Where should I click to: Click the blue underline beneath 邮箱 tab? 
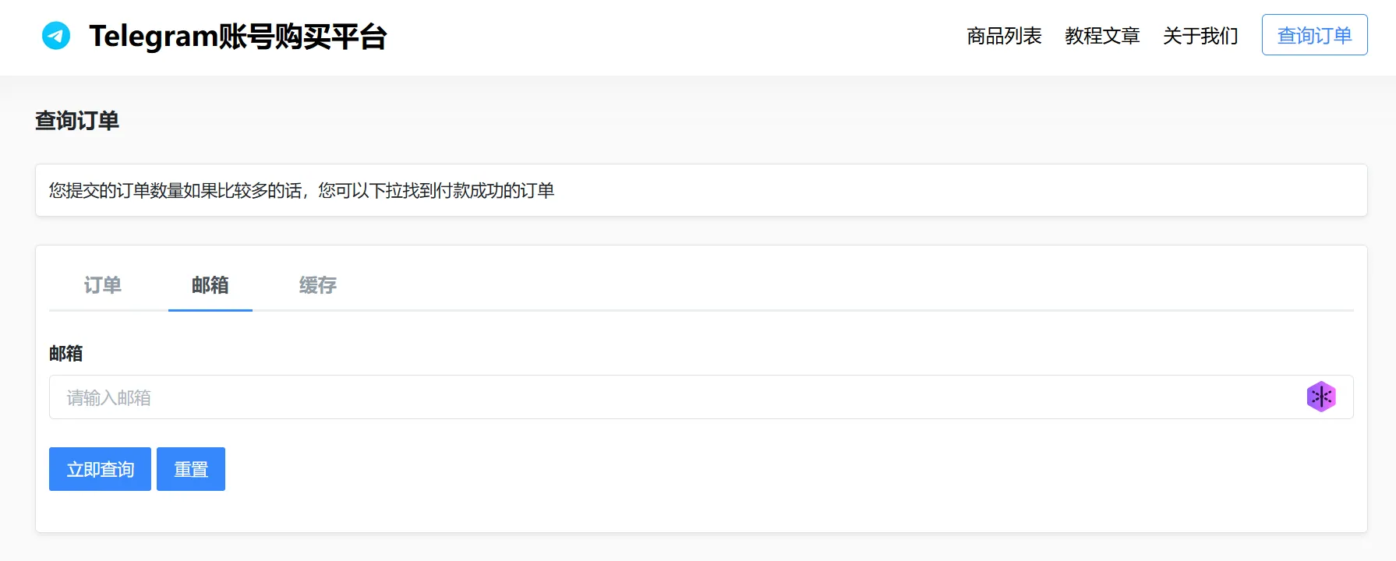pos(210,310)
